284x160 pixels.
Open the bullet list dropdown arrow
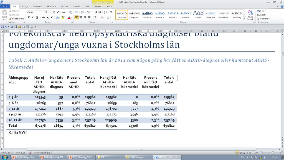79,12
